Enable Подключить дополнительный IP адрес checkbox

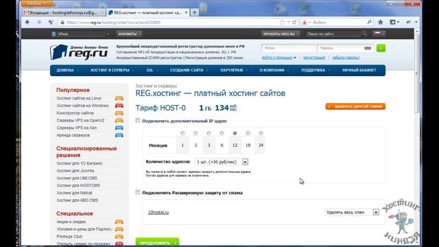pos(138,121)
